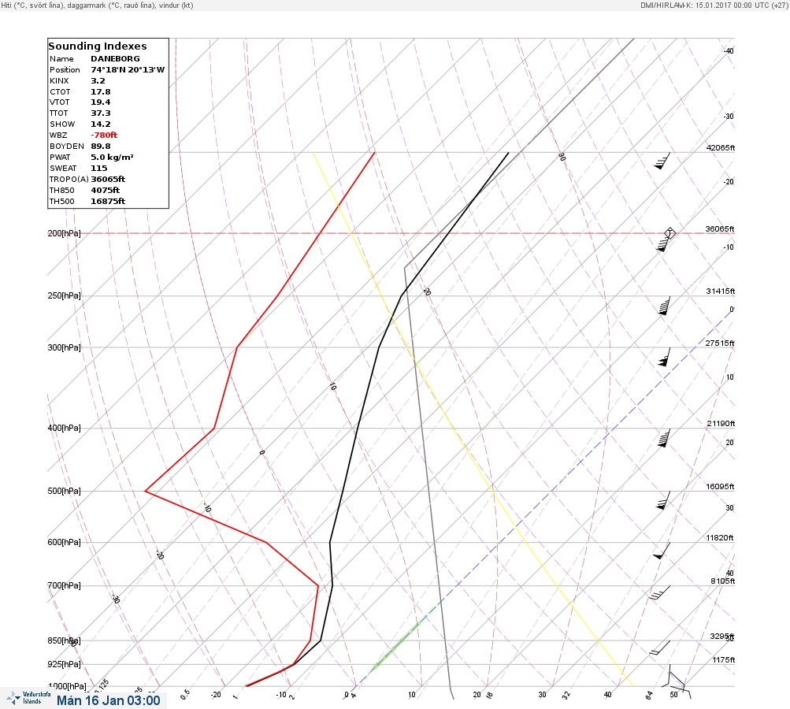Select the wind barb at 250 hPa level

665,306
